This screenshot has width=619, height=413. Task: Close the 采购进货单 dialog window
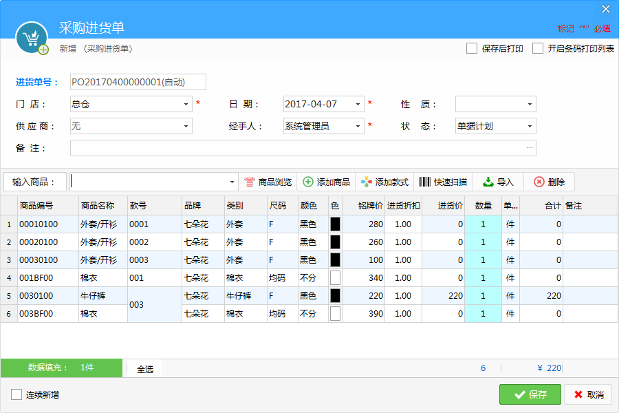tap(606, 9)
